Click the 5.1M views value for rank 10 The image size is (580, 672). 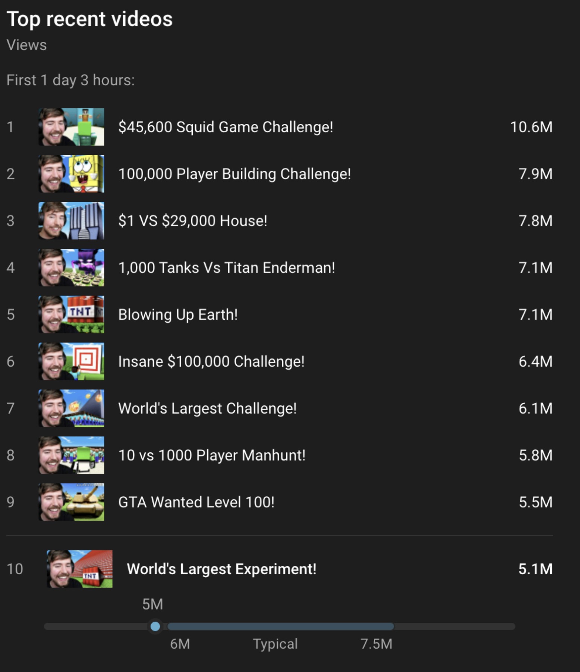pos(536,569)
